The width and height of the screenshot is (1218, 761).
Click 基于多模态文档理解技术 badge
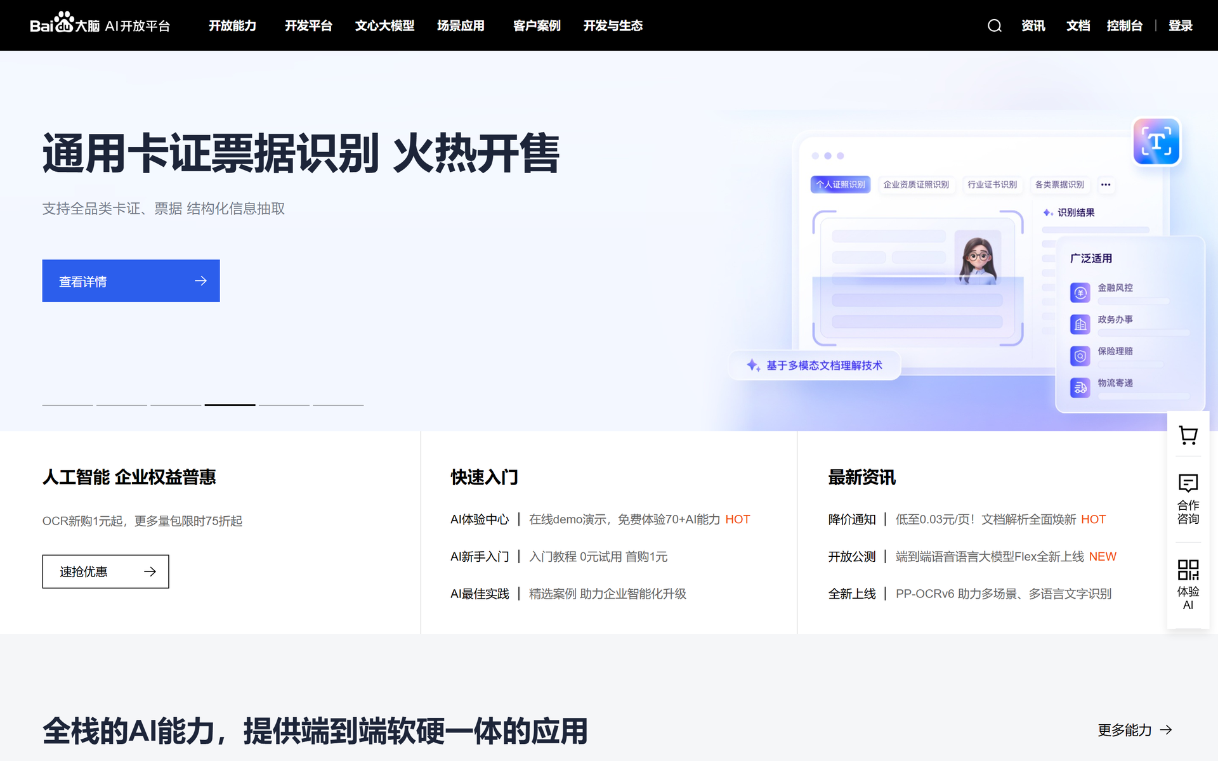[815, 365]
